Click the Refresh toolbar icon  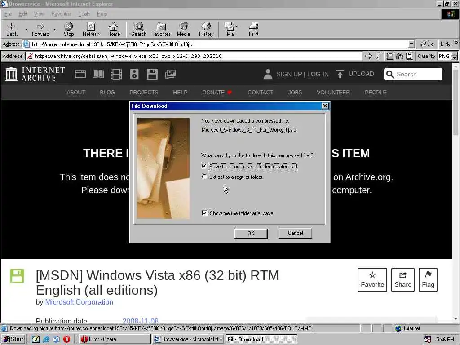(x=91, y=29)
